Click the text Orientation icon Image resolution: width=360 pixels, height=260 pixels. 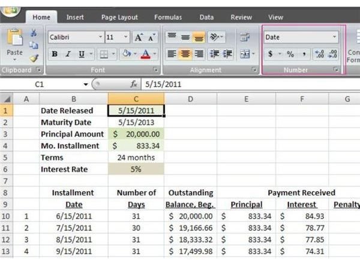click(216, 37)
